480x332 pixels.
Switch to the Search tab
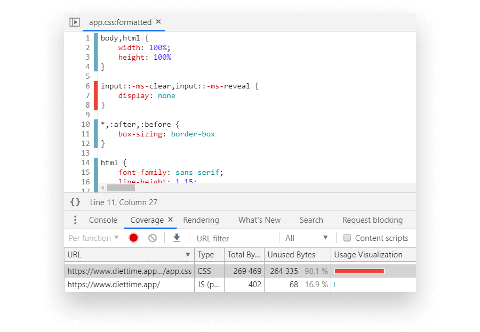pyautogui.click(x=311, y=220)
